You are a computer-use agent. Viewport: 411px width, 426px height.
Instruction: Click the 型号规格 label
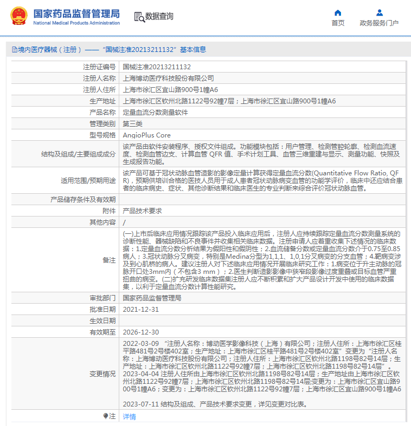click(x=102, y=135)
